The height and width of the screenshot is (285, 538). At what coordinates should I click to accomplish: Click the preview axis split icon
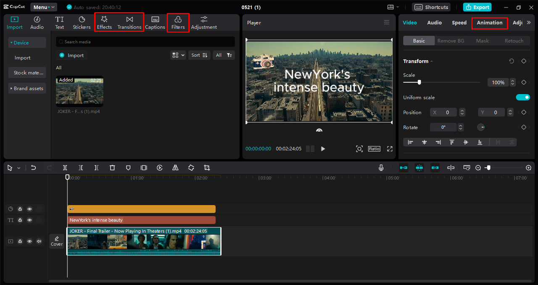click(x=451, y=168)
